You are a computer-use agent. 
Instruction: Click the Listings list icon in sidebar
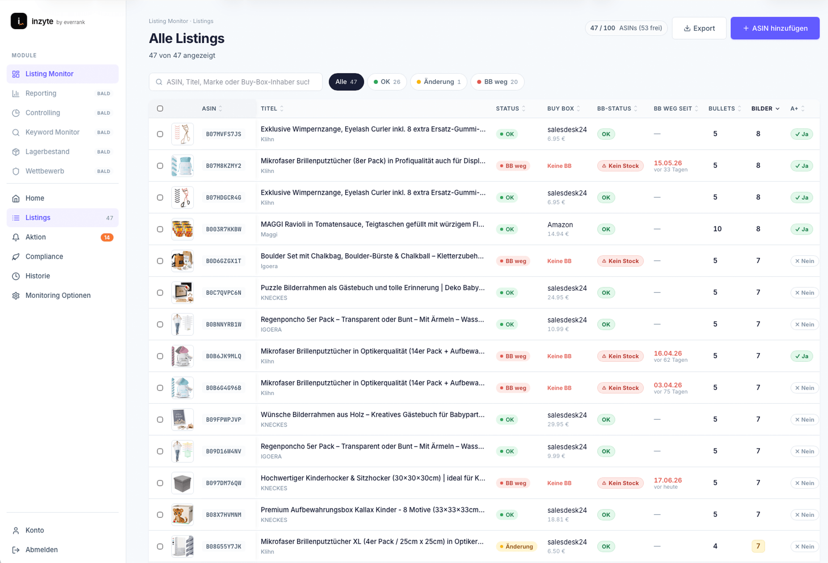pos(16,218)
